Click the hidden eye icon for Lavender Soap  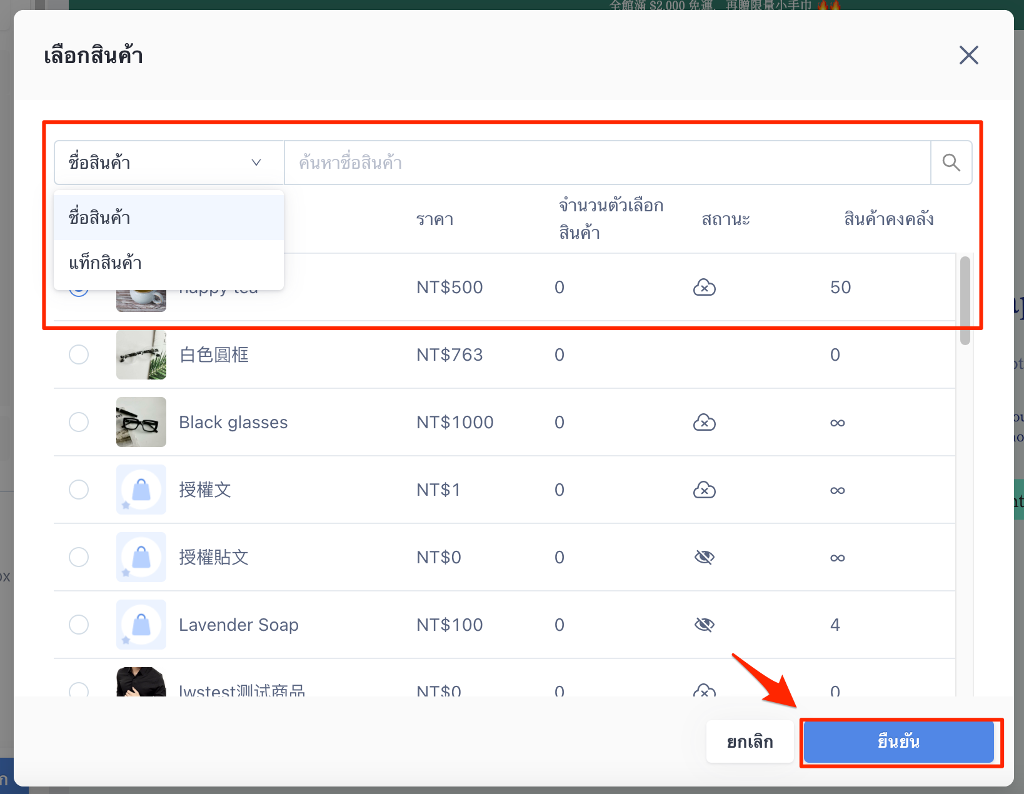click(705, 625)
